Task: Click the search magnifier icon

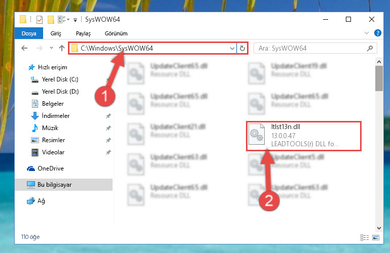Action: 370,49
